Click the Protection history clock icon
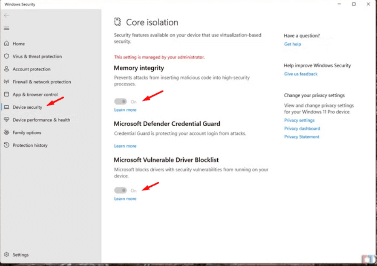The image size is (377, 266). [x=6, y=145]
